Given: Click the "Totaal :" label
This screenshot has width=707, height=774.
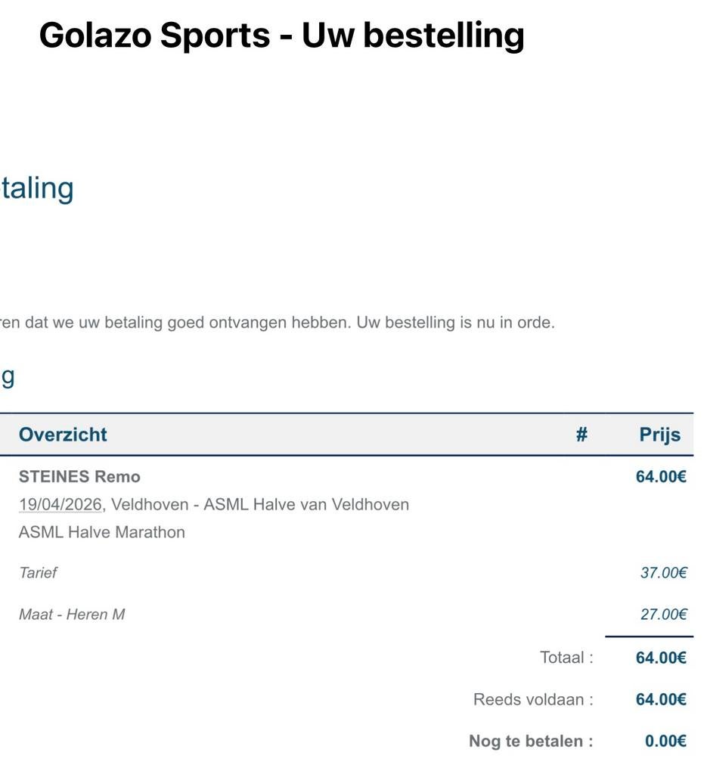Looking at the screenshot, I should 566,658.
